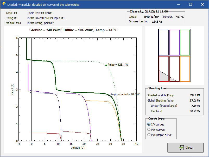
Task: Click the PVsyst sun icon in title bar
Action: tap(4, 4)
